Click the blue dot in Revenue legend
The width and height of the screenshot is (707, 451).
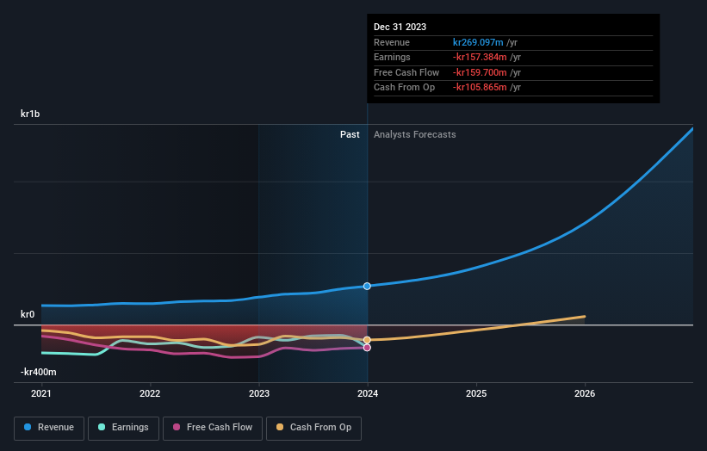click(28, 427)
